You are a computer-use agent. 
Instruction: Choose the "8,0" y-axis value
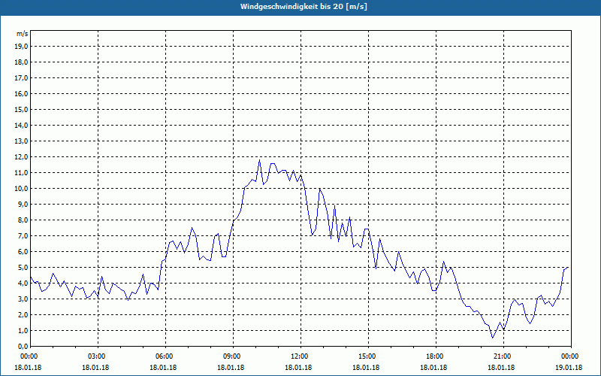pyautogui.click(x=23, y=220)
